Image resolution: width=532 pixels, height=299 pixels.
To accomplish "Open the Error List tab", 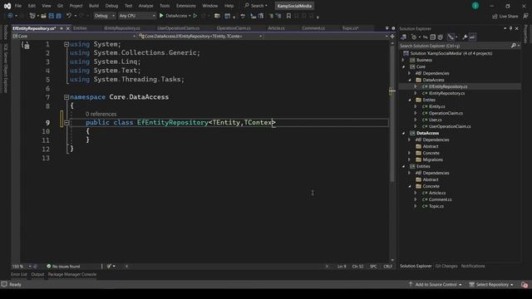I will coord(18,275).
